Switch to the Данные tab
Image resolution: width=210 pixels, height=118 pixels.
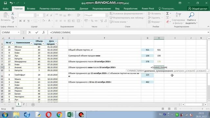pyautogui.click(x=84, y=9)
